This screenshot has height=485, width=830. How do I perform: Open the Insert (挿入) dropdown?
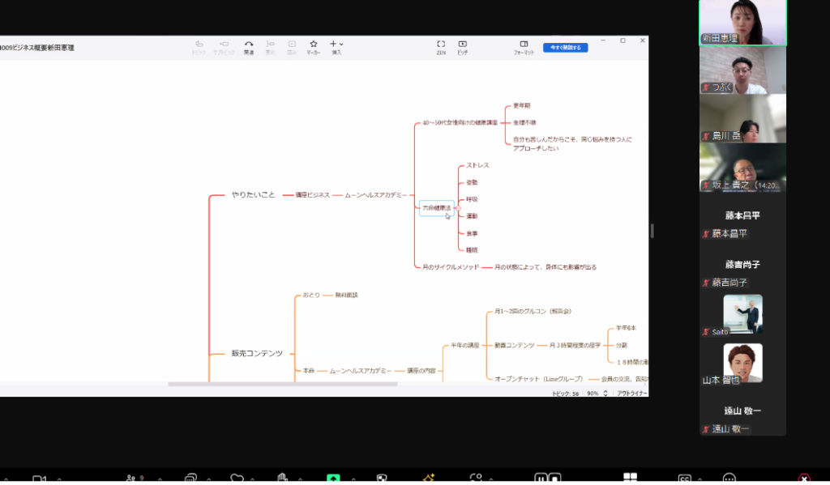[x=336, y=45]
